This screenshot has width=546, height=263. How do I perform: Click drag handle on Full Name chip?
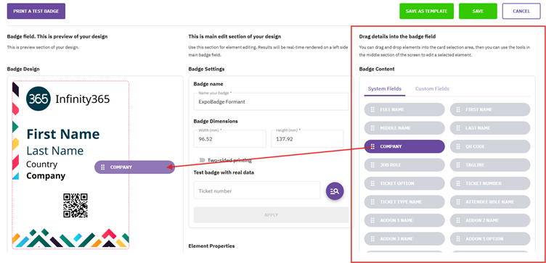[x=372, y=109]
